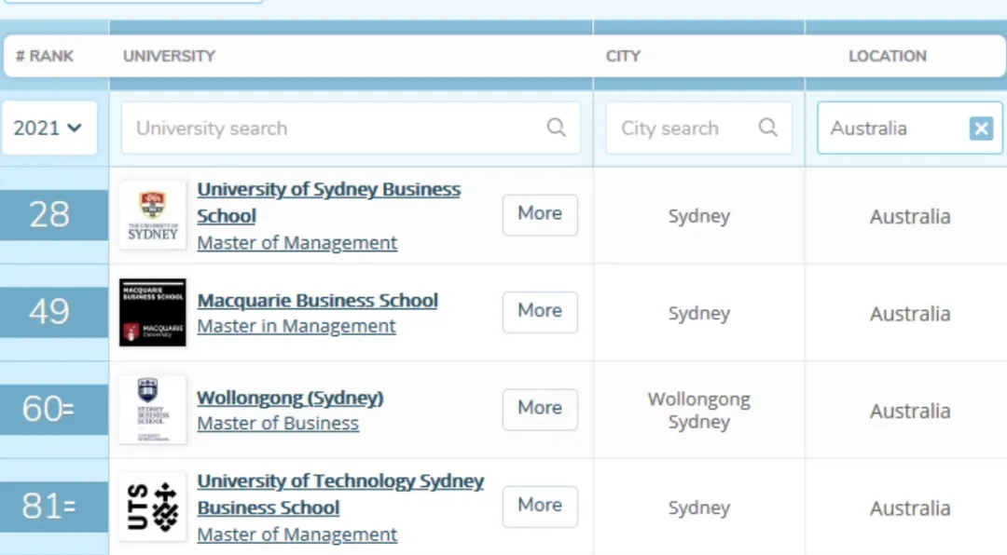Screen dimensions: 1007x555
Task: Open University of Sydney Business School link
Action: pyautogui.click(x=328, y=202)
